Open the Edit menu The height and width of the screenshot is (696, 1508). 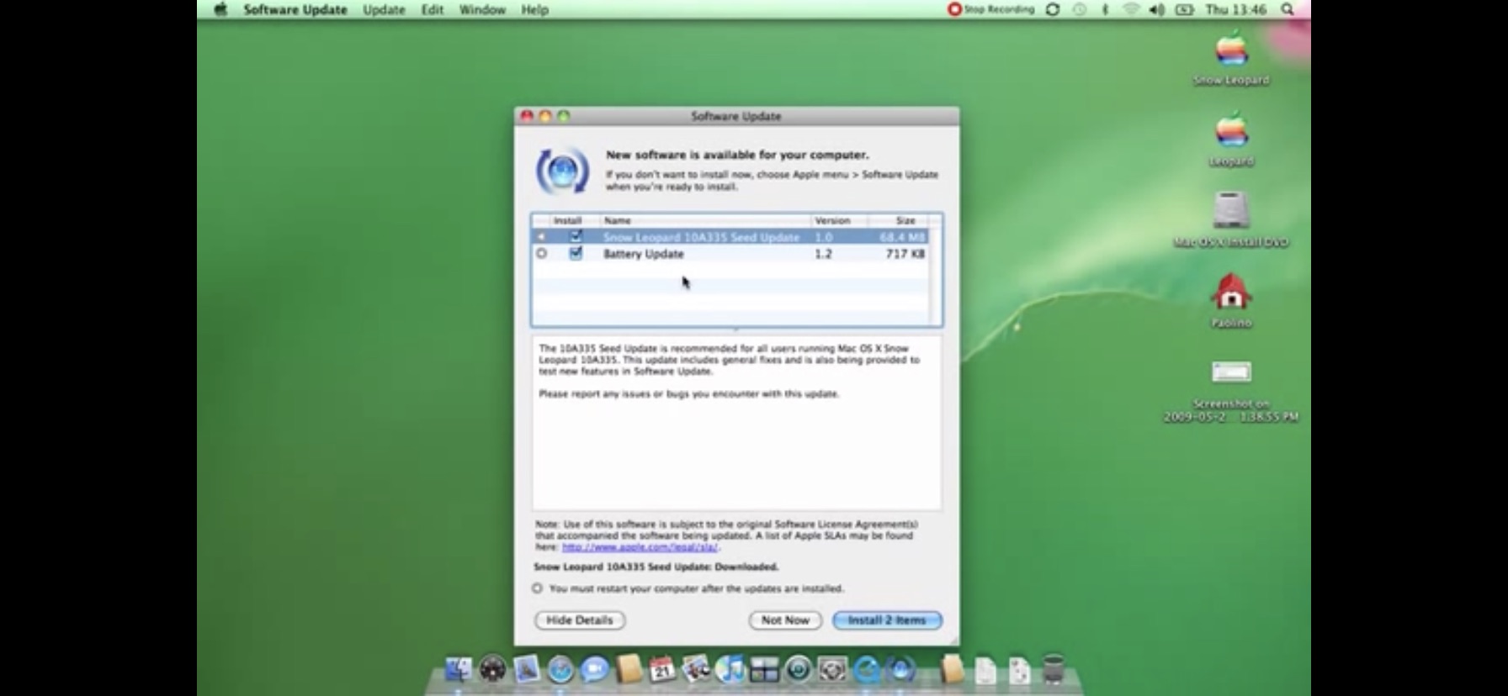click(433, 10)
